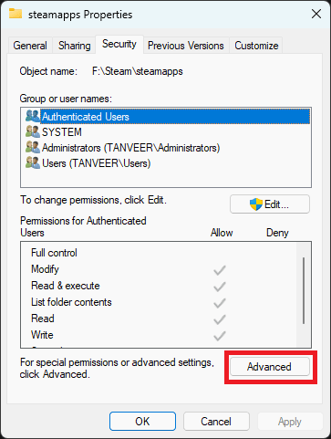The image size is (331, 439).
Task: Click the SYSTEM group icon
Action: 33,131
